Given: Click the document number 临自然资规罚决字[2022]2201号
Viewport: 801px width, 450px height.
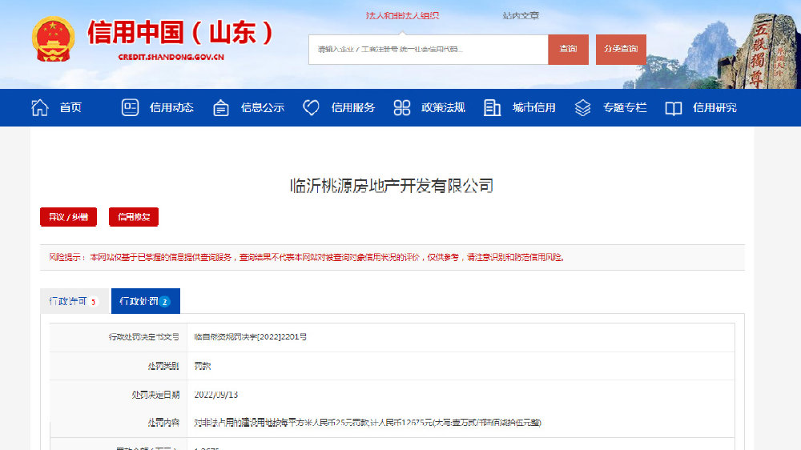Looking at the screenshot, I should [250, 337].
